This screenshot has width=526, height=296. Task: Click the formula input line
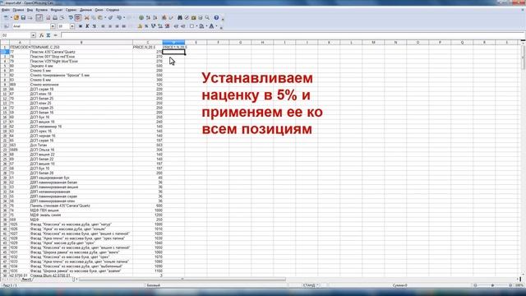click(x=293, y=35)
